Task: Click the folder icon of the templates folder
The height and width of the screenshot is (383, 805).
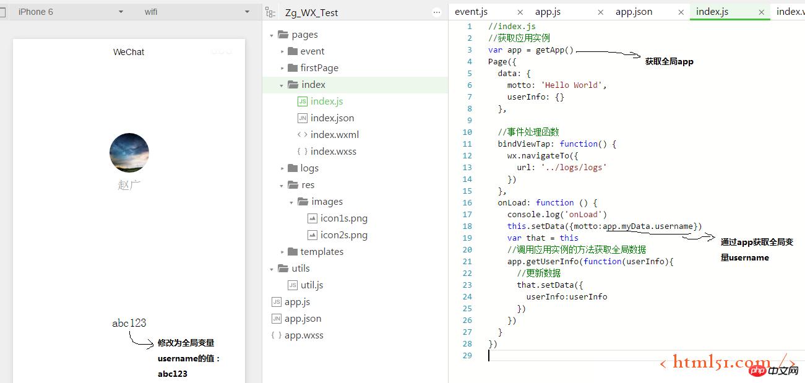Action: (293, 252)
